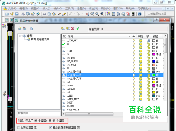
Task: Select the 全部 filter tree item
Action: tap(29, 36)
